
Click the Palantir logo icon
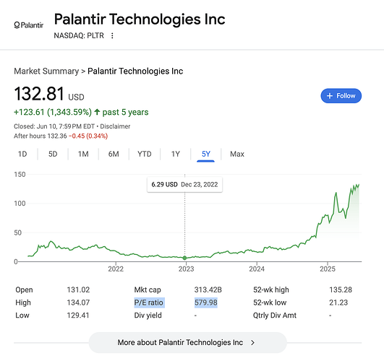(29, 25)
